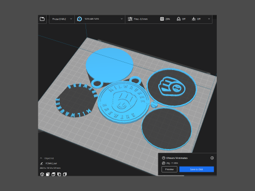This screenshot has width=255, height=191.
Task: Select the front view cube icon
Action: coord(48,175)
